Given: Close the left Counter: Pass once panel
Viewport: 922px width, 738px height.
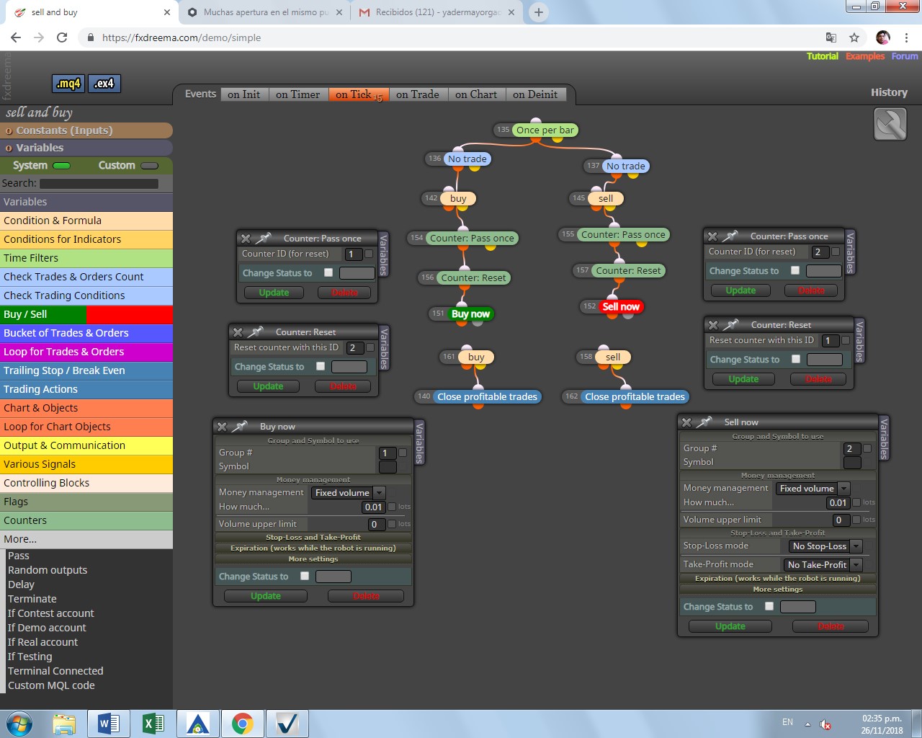Looking at the screenshot, I should tap(246, 239).
